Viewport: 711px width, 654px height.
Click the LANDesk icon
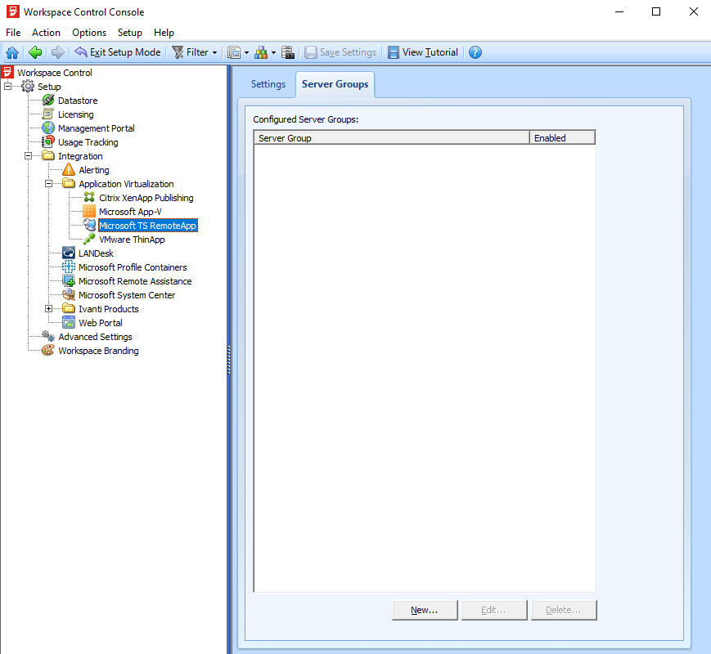point(69,253)
